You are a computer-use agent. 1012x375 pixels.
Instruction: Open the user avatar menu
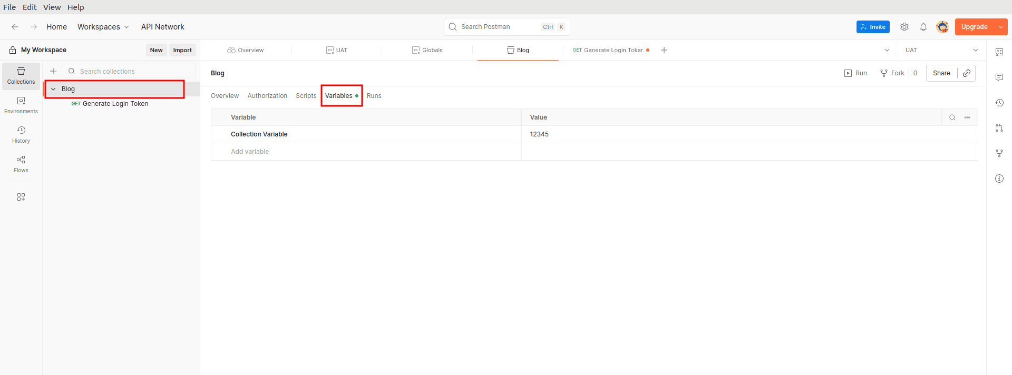[942, 27]
